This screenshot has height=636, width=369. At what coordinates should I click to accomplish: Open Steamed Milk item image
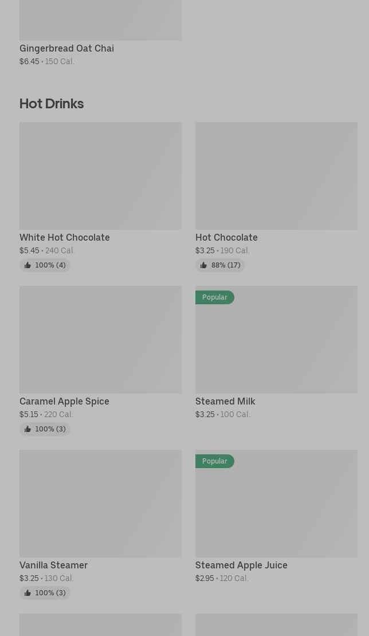coord(276,344)
